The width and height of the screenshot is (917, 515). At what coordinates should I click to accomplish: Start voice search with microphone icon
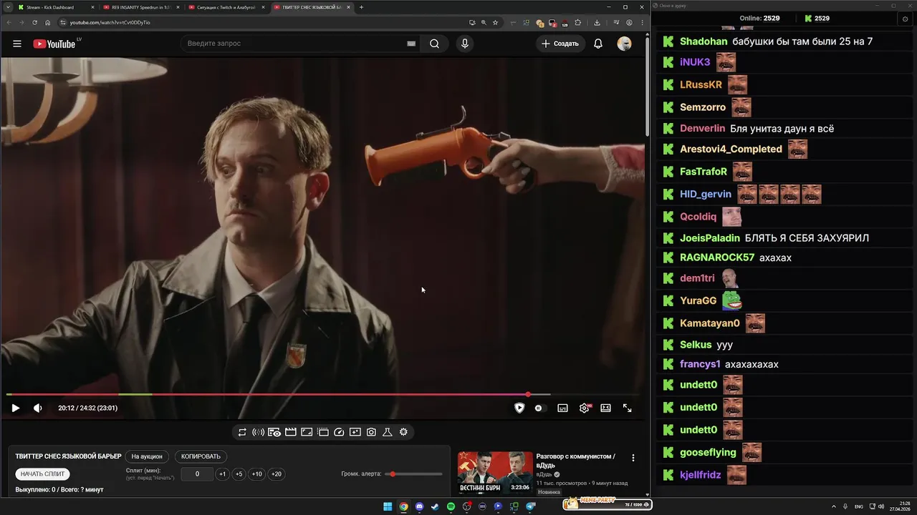465,44
